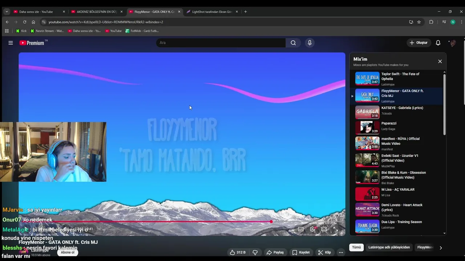The height and width of the screenshot is (261, 465).
Task: Go back with the browser back arrow
Action: [x=7, y=22]
